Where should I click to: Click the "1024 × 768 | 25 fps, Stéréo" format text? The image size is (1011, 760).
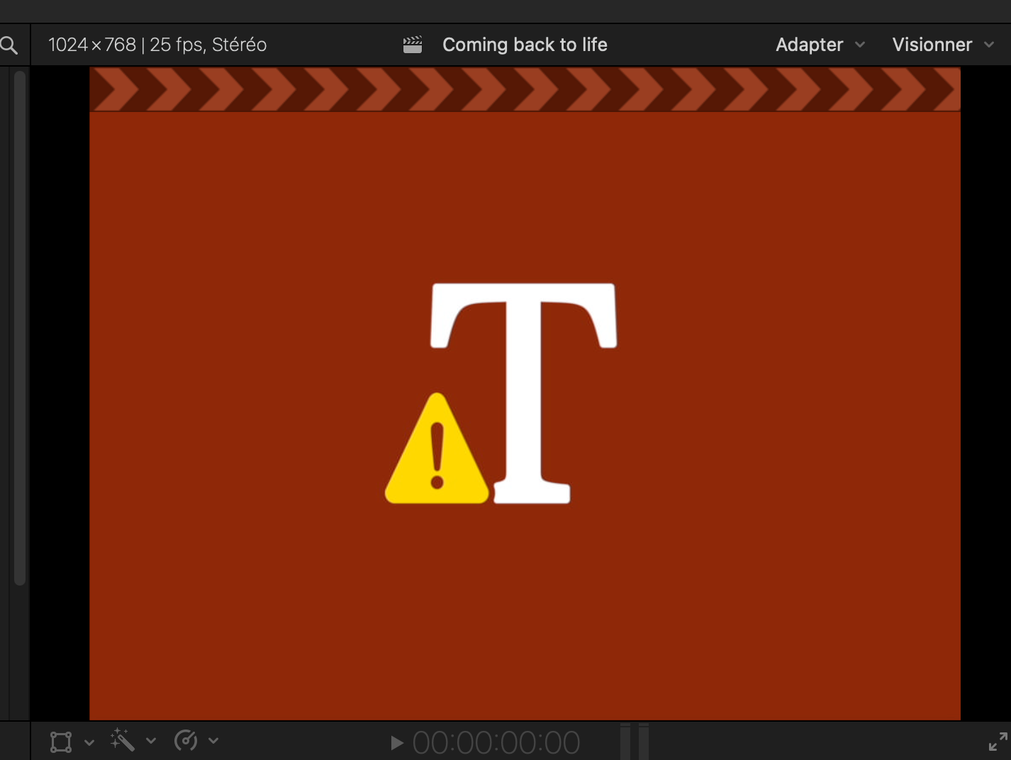(157, 45)
